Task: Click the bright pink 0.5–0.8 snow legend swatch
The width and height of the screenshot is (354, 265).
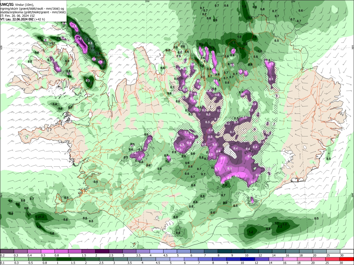Action: tap(48, 251)
